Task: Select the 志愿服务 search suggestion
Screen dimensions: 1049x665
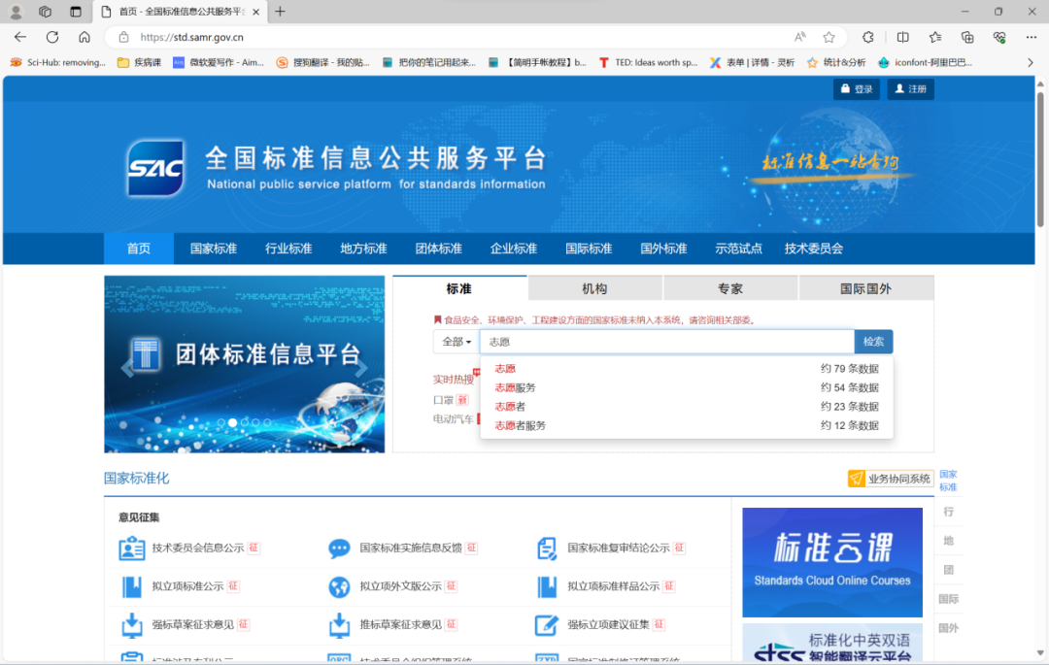Action: (515, 387)
